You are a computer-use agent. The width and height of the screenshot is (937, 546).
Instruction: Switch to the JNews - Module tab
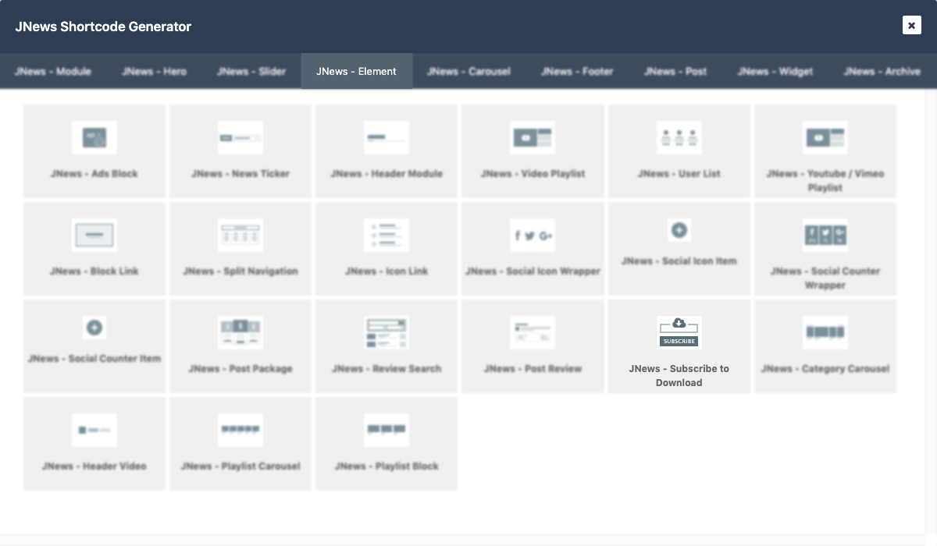pos(53,71)
